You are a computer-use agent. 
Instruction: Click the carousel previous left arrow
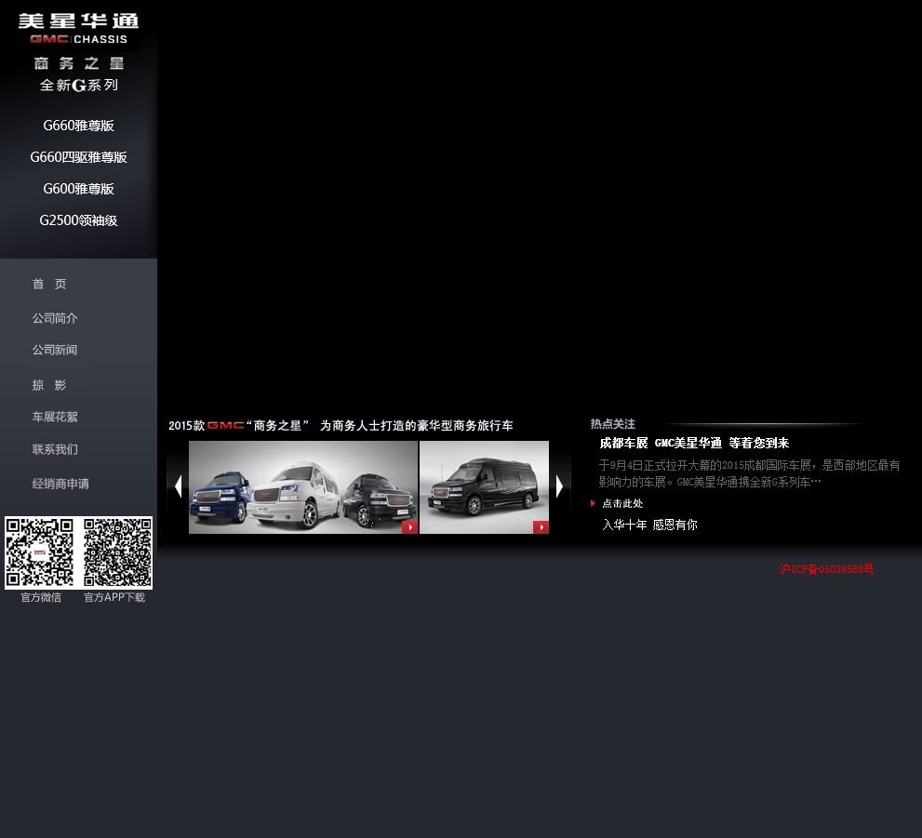179,486
